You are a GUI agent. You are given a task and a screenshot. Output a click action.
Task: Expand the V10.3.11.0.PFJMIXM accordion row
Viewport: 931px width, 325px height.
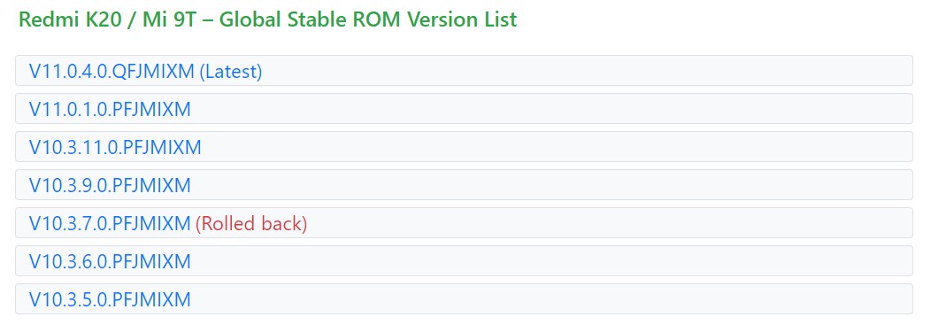tap(464, 147)
